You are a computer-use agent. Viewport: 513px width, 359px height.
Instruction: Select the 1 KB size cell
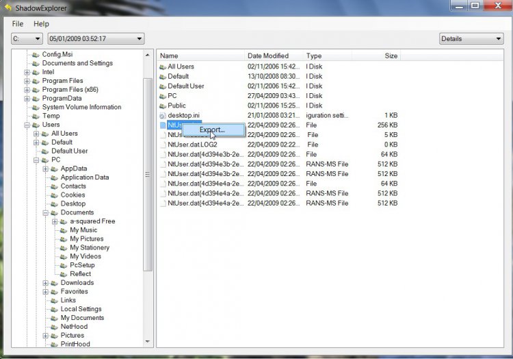tap(391, 115)
